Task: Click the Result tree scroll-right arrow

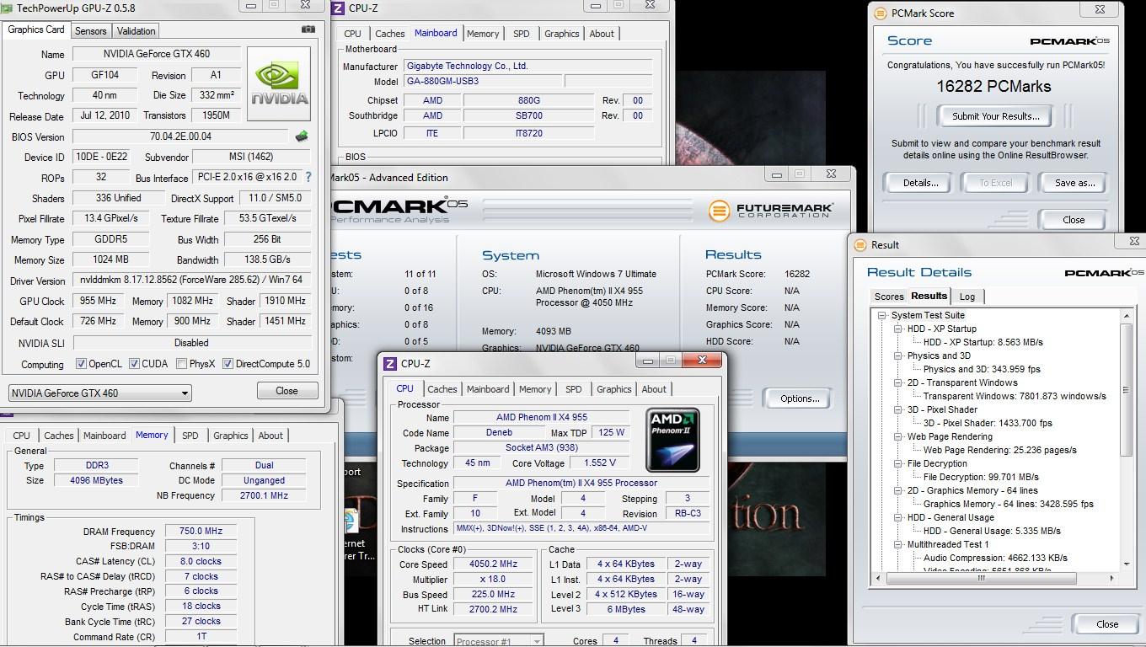Action: (x=1111, y=578)
